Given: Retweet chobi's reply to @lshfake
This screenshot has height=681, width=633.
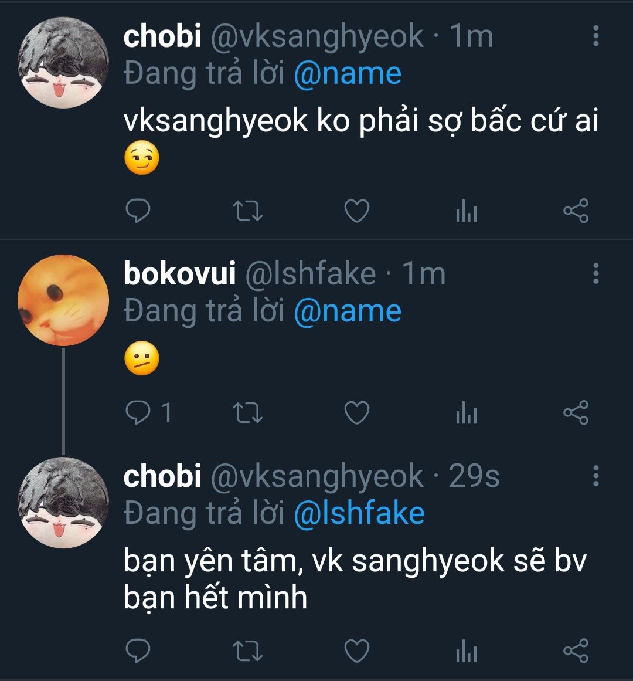Looking at the screenshot, I should tap(247, 650).
